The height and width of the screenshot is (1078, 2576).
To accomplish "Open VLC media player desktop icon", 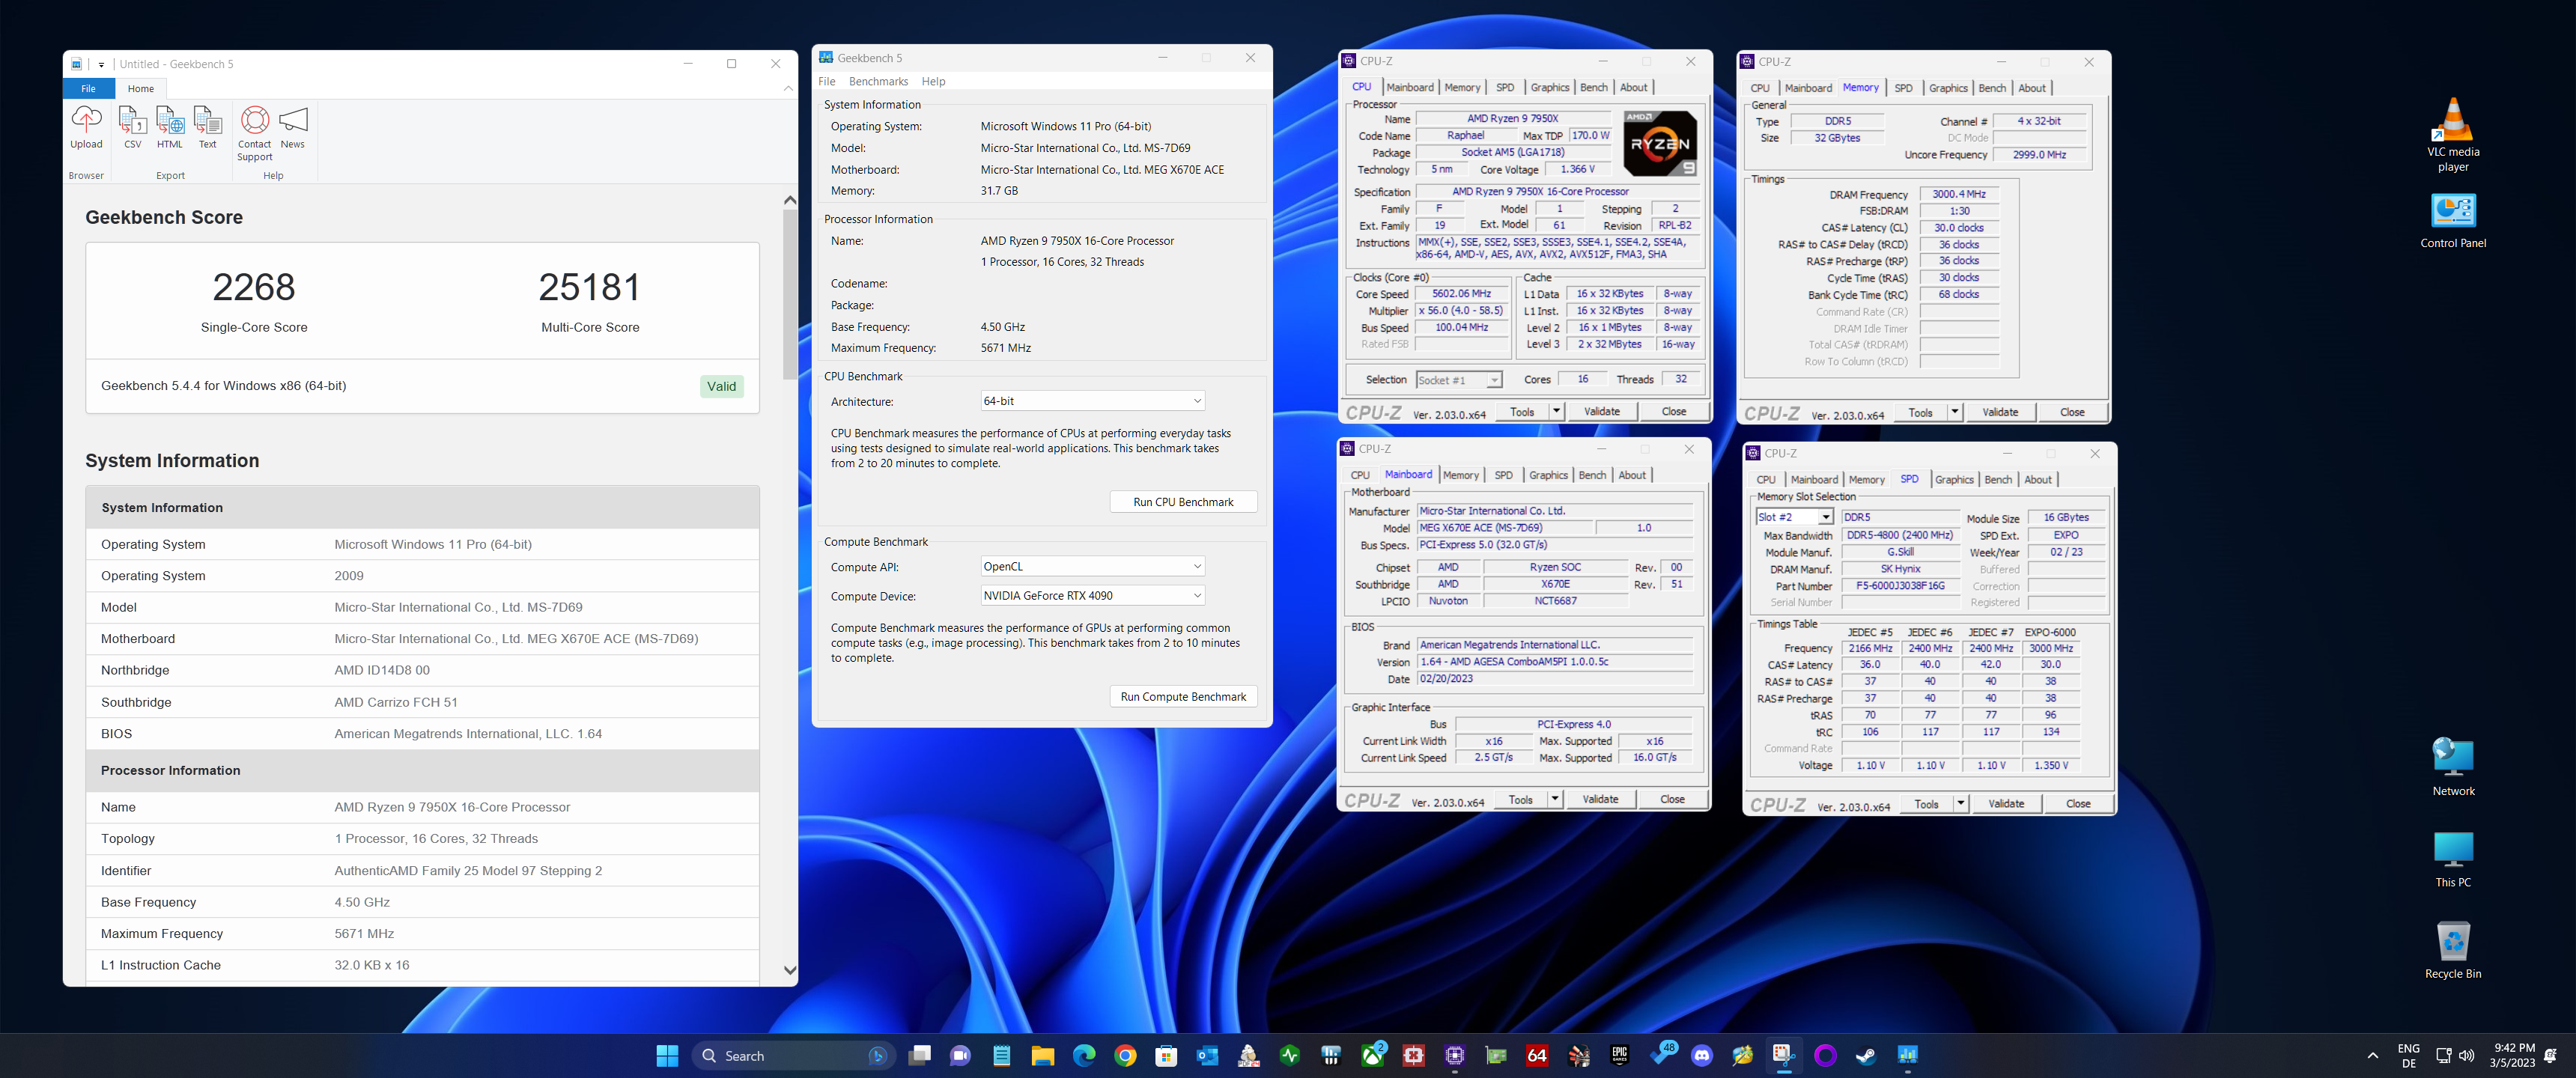I will coord(2452,135).
